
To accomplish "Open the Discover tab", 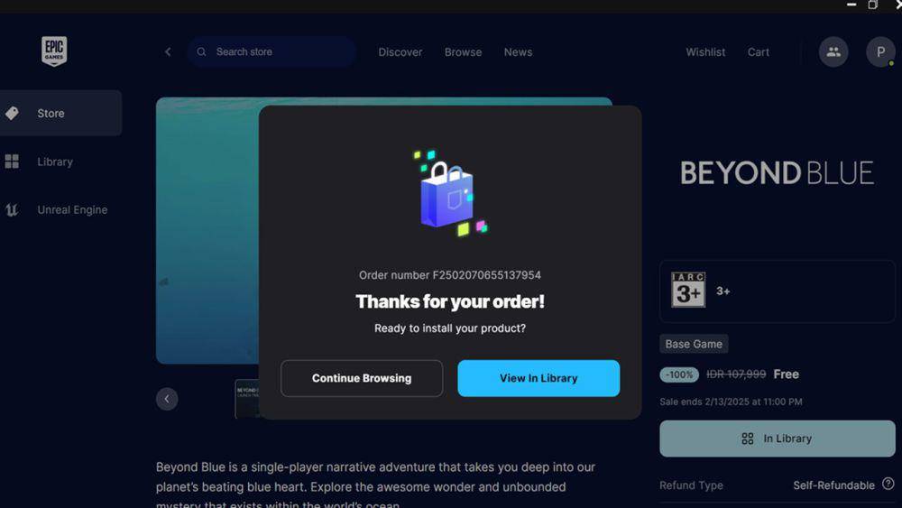I will coord(400,51).
